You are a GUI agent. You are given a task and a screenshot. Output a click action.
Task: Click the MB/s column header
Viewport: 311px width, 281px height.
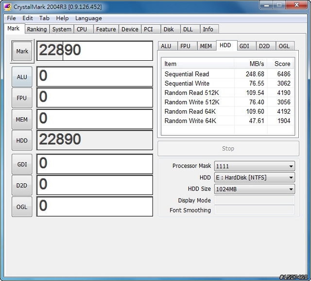pyautogui.click(x=251, y=64)
